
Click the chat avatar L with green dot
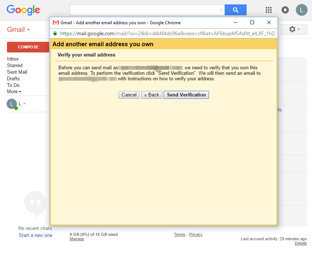click(x=12, y=104)
